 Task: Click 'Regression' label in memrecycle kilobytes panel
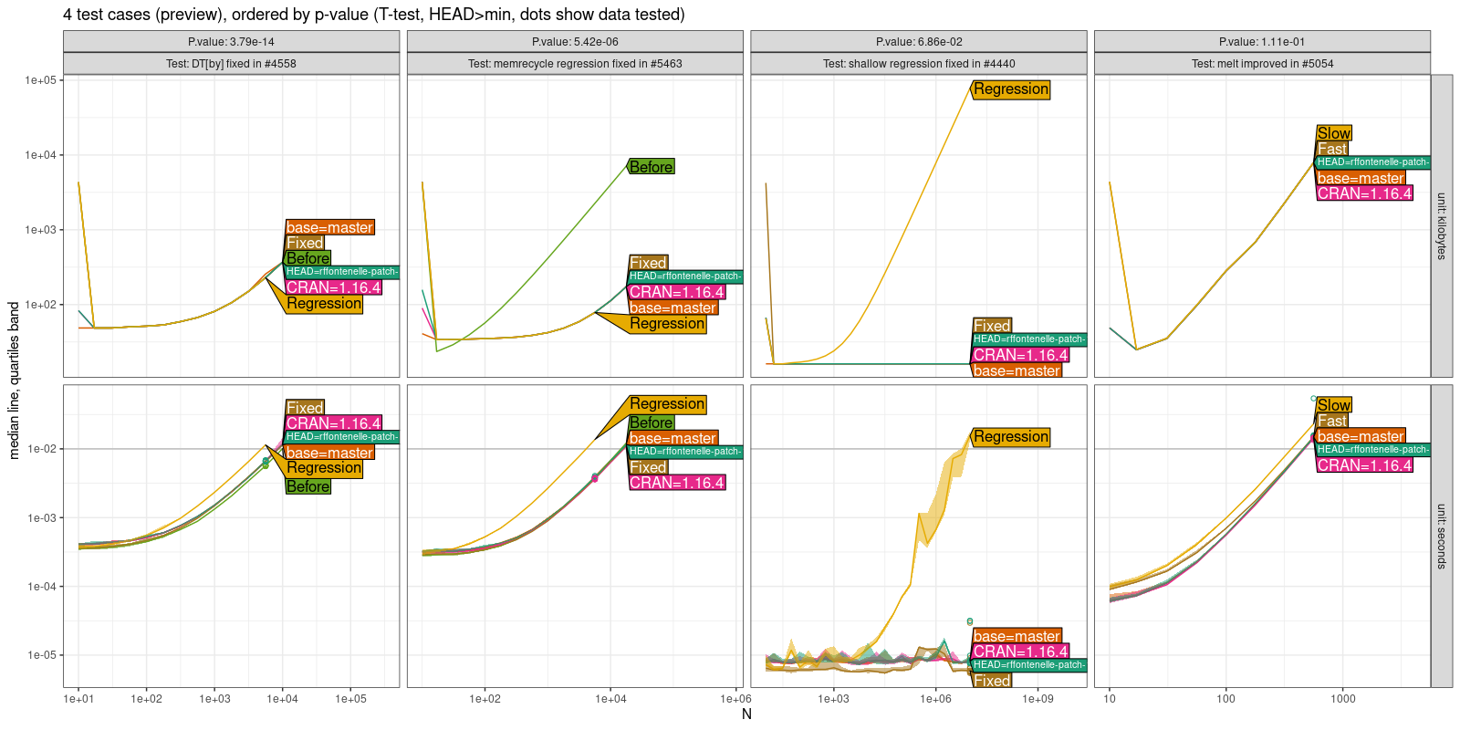[x=668, y=324]
